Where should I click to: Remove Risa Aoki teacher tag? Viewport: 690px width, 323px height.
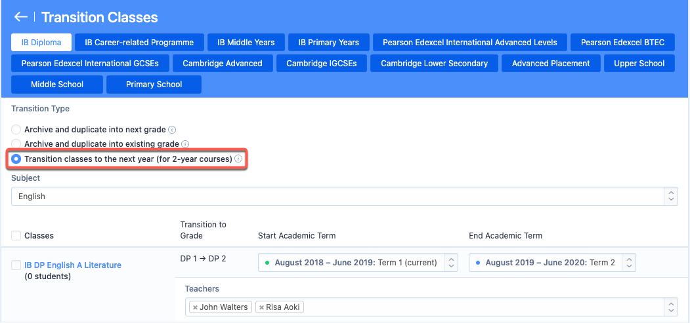point(261,307)
